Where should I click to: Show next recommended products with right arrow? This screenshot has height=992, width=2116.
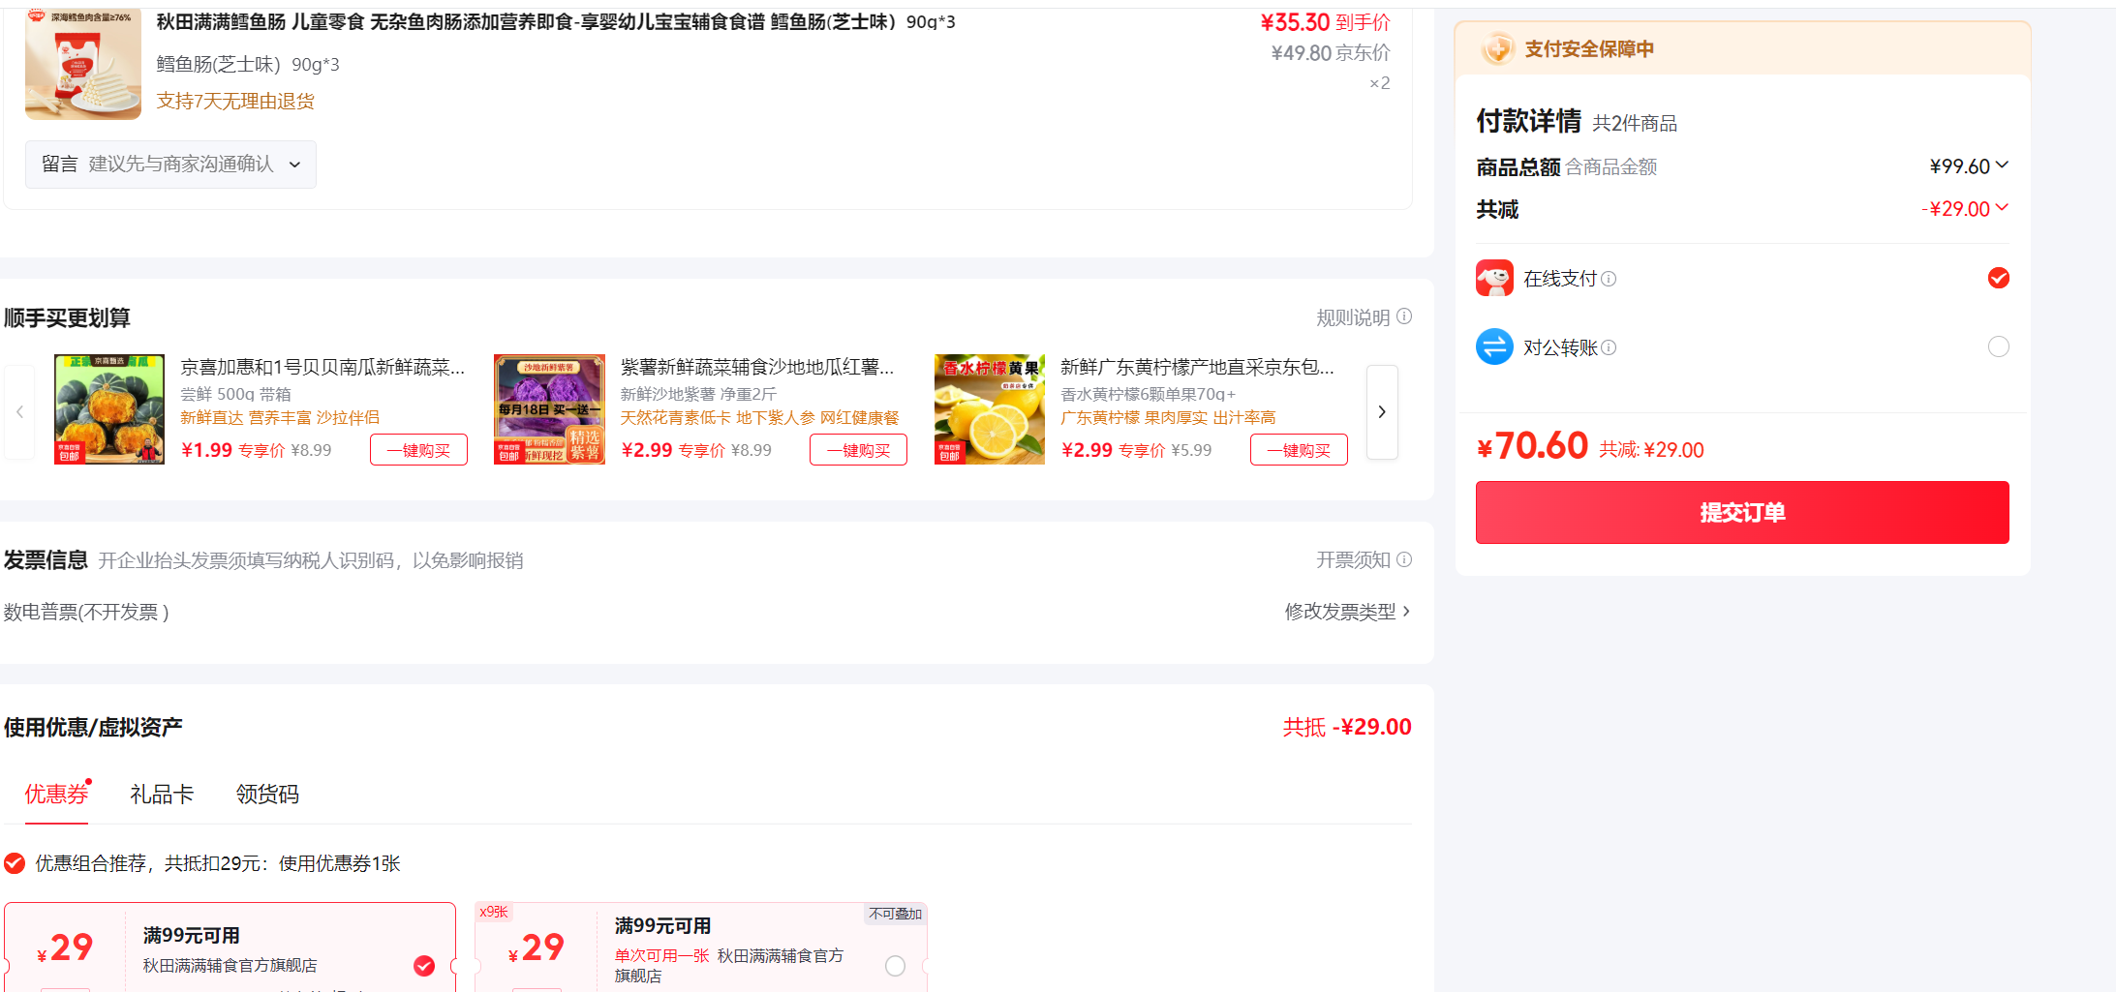(x=1382, y=411)
